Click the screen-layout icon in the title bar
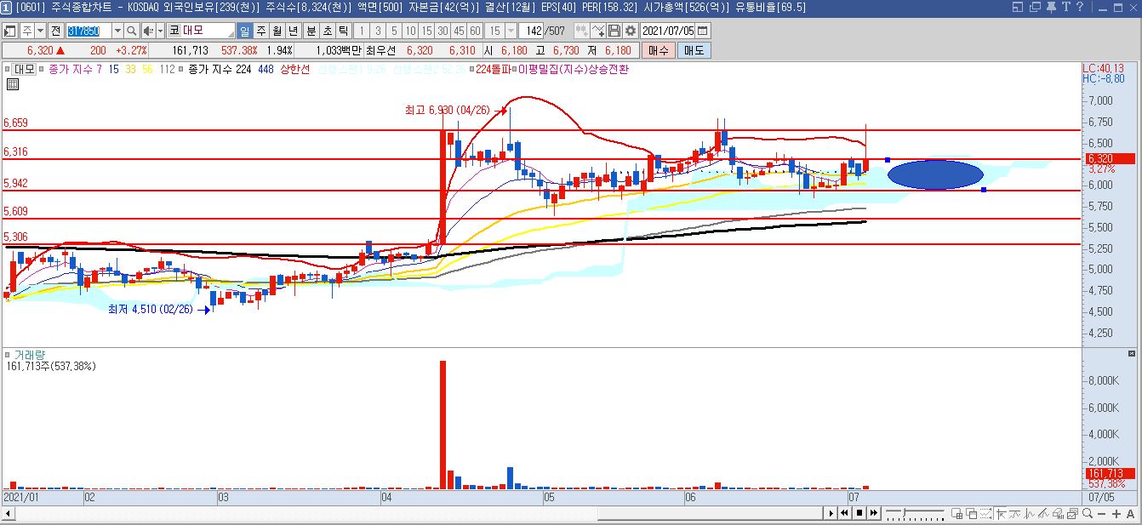 [1018, 7]
